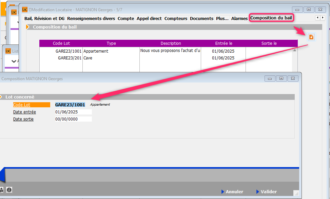Image resolution: width=330 pixels, height=199 pixels.
Task: Focus the Code Lot field GARE23/1001
Action: 70,105
